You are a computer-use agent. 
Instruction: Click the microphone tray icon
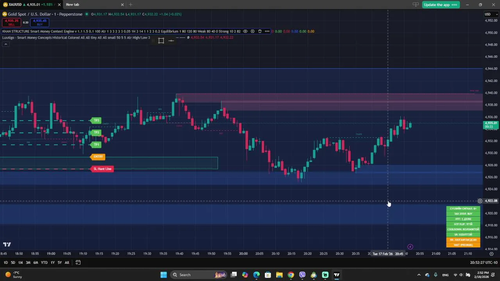coord(436,275)
